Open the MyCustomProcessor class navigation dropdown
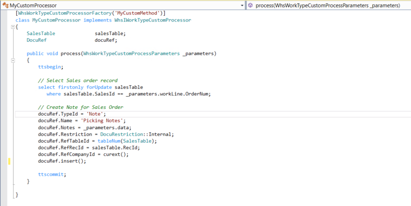Viewport: 411px width, 206px height. tap(242, 5)
